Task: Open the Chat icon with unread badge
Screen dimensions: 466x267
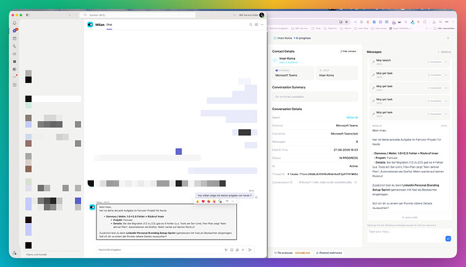Action: pyautogui.click(x=15, y=30)
